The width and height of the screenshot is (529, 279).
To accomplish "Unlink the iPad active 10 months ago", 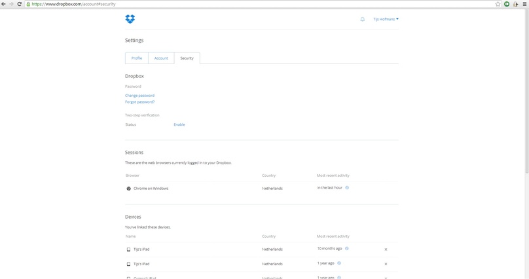I will [x=386, y=250].
